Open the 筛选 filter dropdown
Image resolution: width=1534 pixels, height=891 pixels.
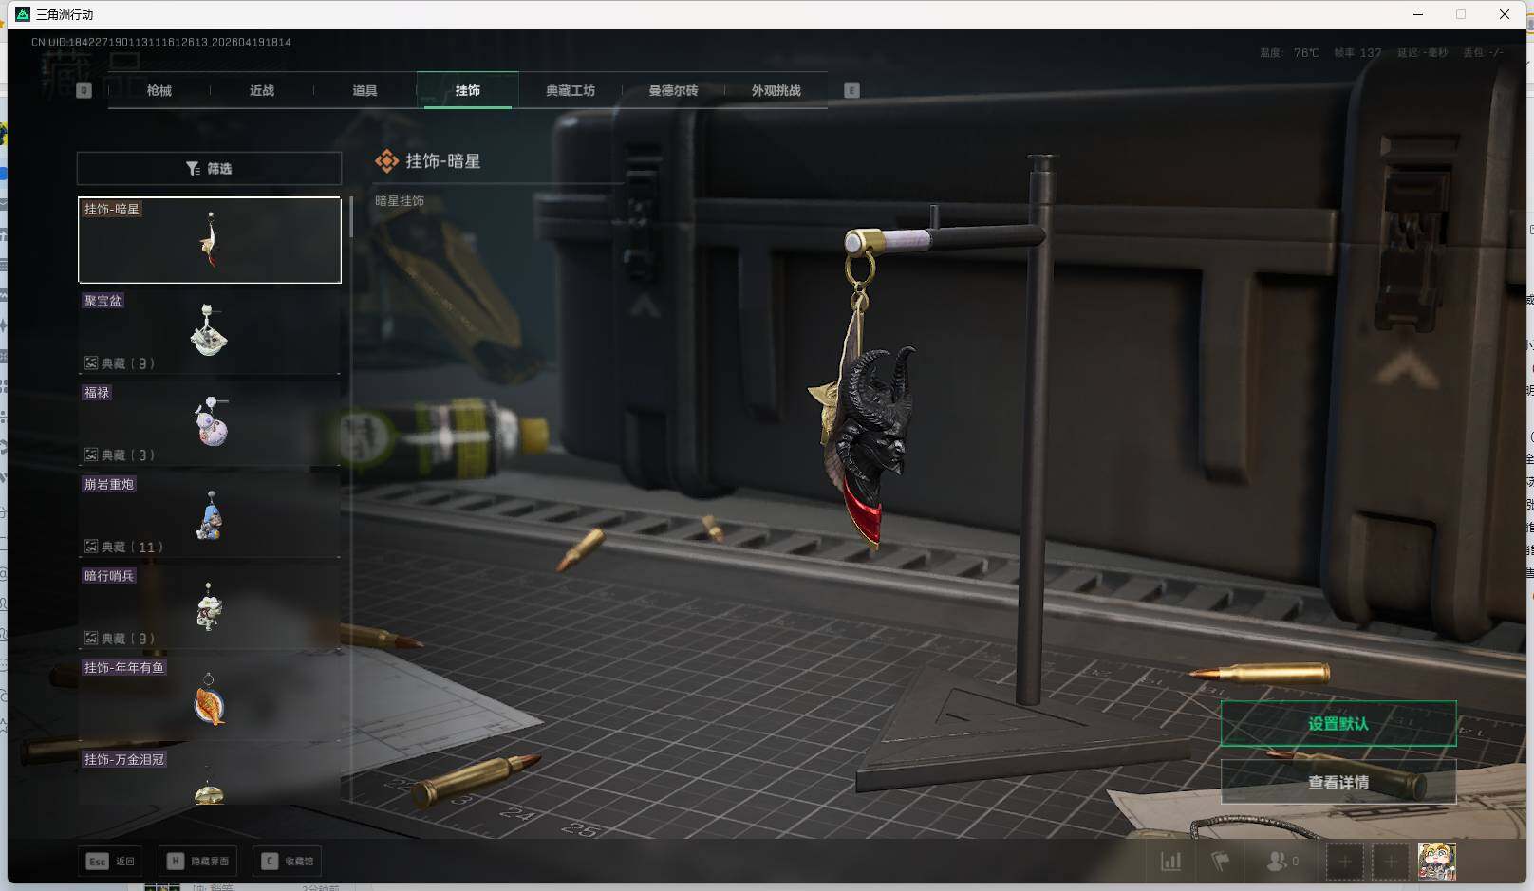pos(209,168)
